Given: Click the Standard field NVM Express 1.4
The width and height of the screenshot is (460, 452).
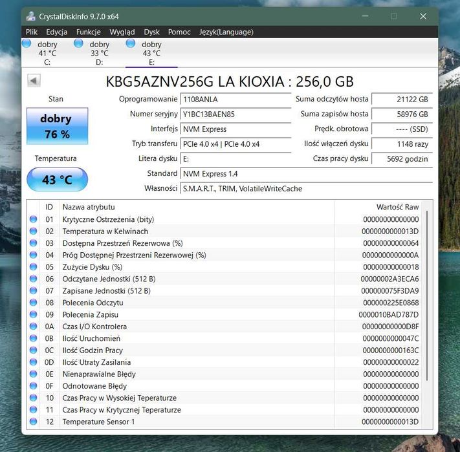Looking at the screenshot, I should (307, 174).
